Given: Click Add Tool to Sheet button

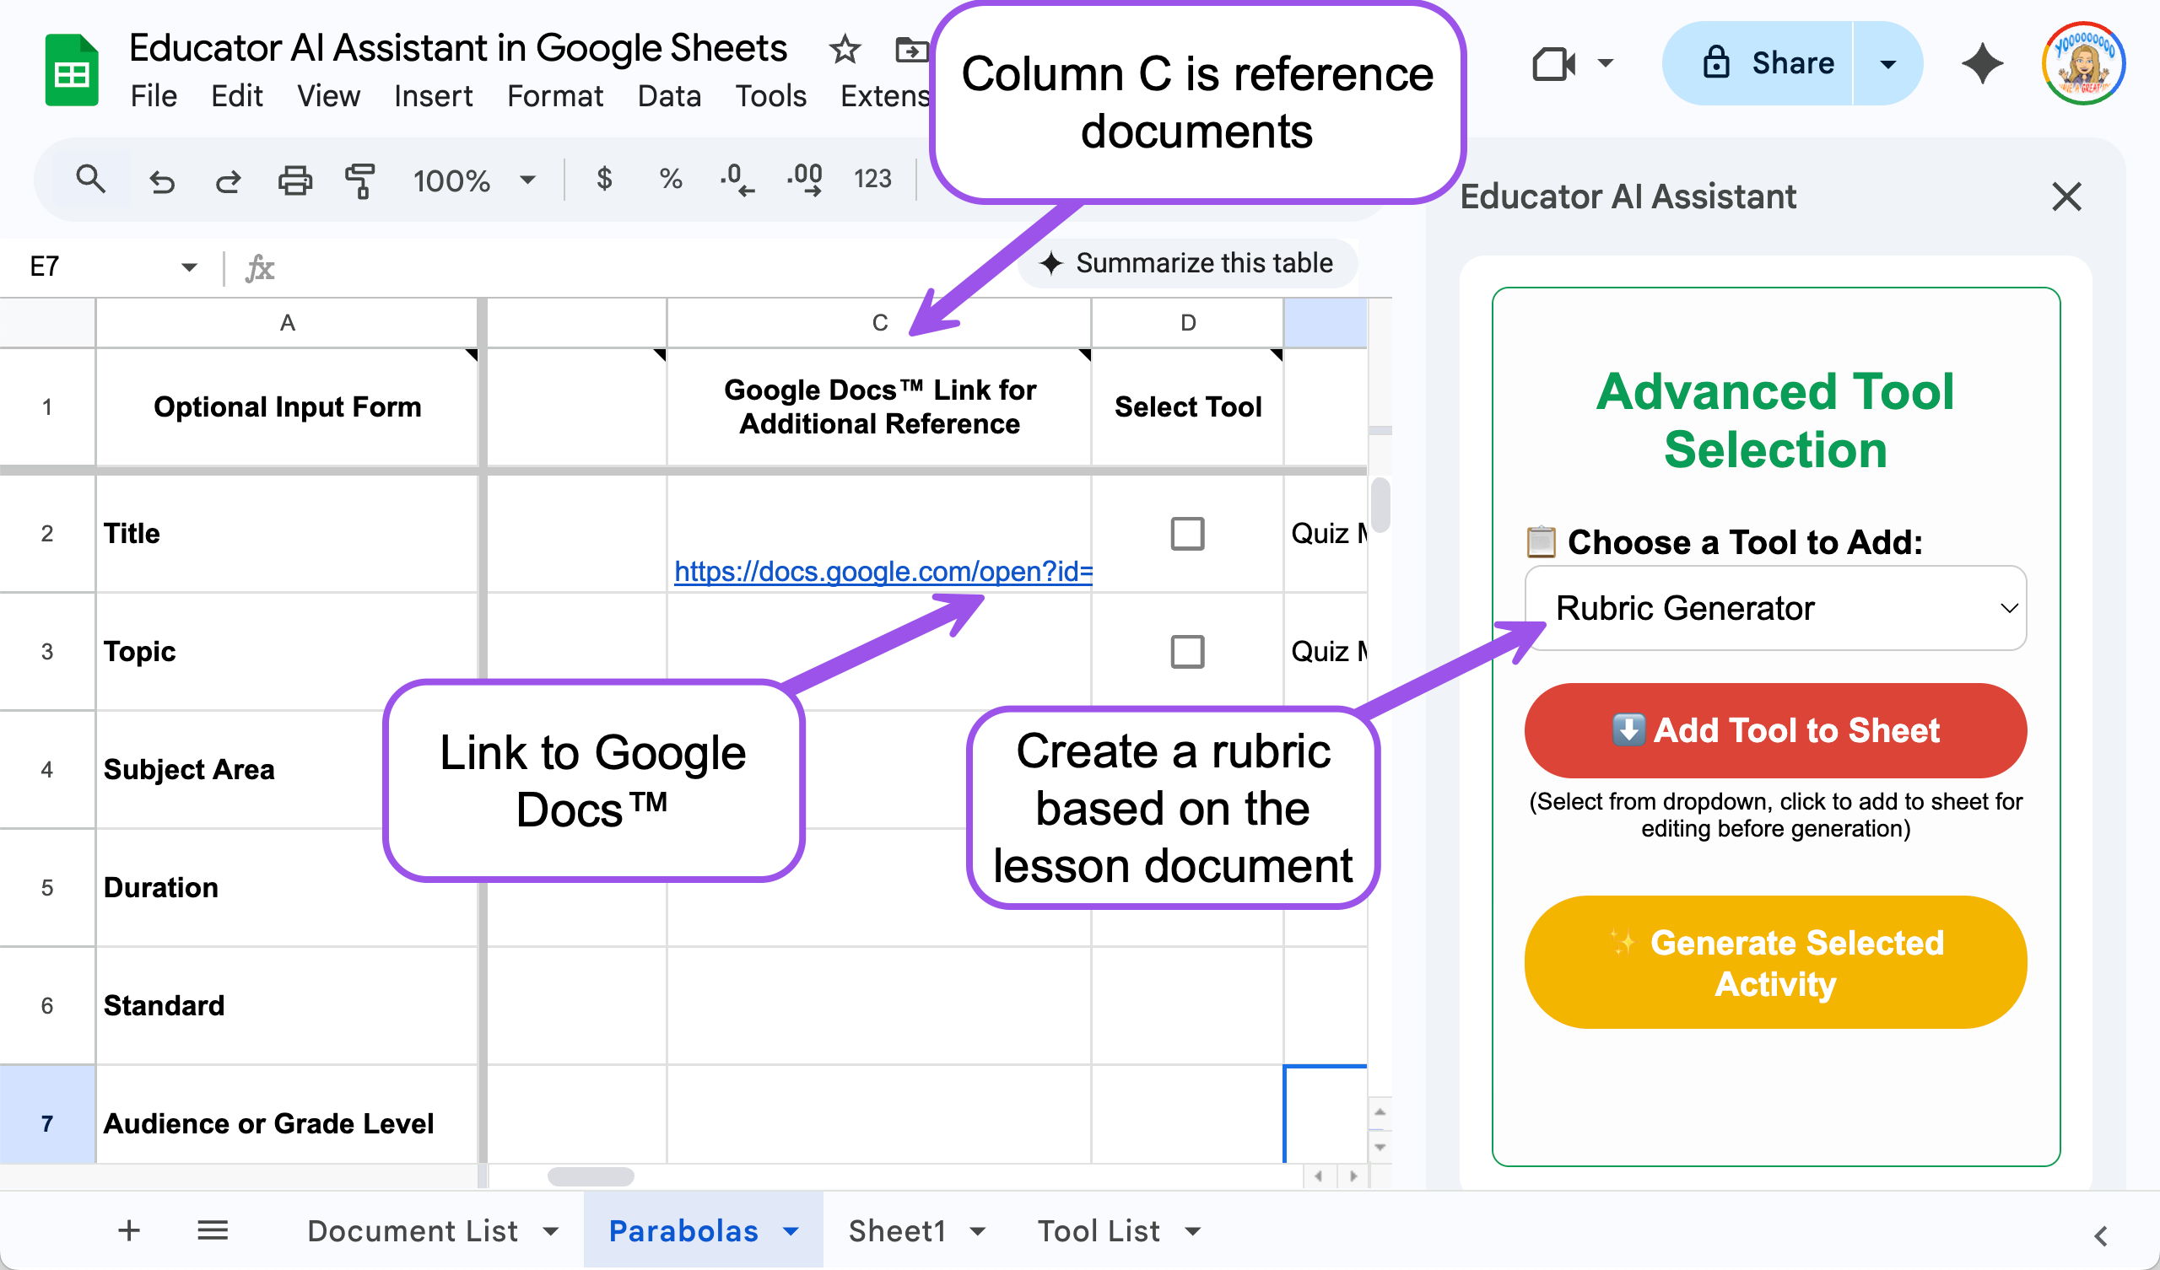Looking at the screenshot, I should point(1775,730).
